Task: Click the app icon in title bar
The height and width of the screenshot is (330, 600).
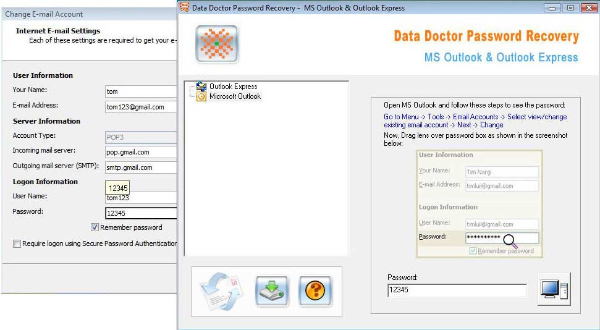Action: 184,7
